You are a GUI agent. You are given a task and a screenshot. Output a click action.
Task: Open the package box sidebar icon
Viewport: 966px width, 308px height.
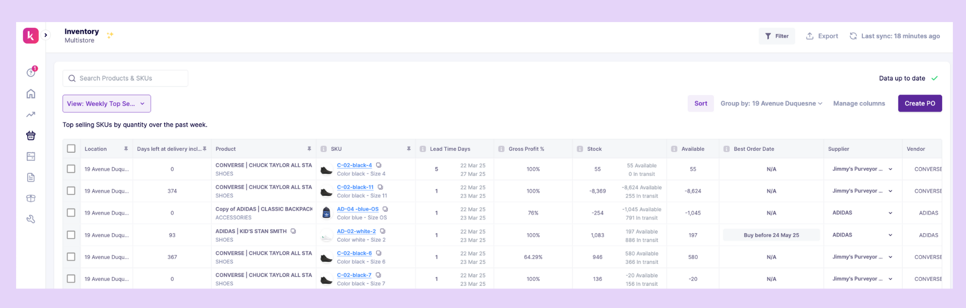pyautogui.click(x=31, y=198)
